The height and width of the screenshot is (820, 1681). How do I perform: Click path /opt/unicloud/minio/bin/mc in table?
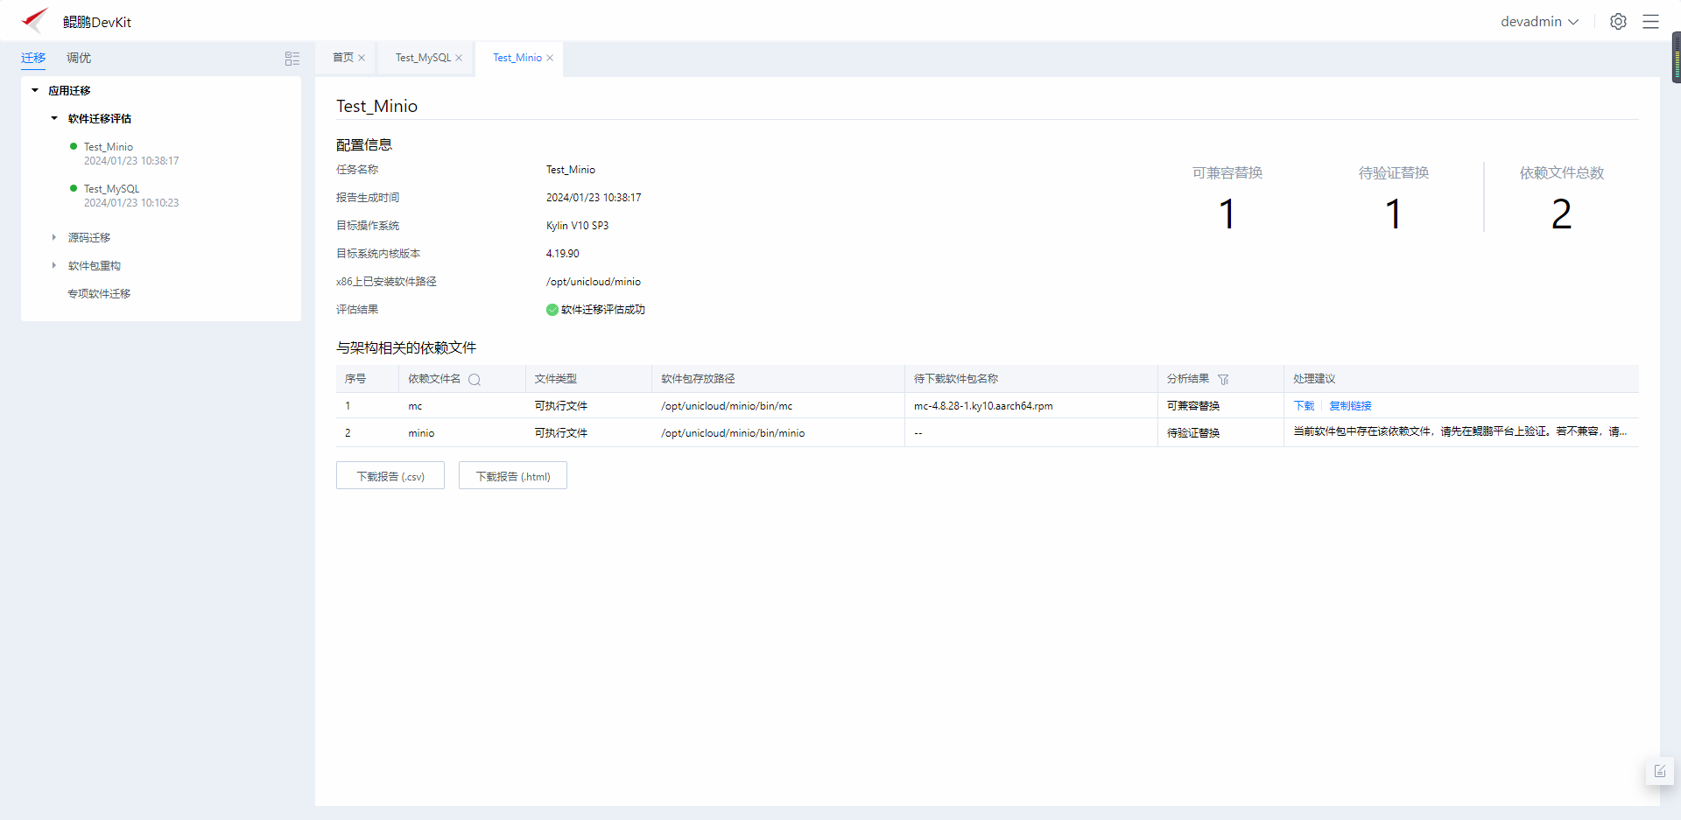[727, 406]
